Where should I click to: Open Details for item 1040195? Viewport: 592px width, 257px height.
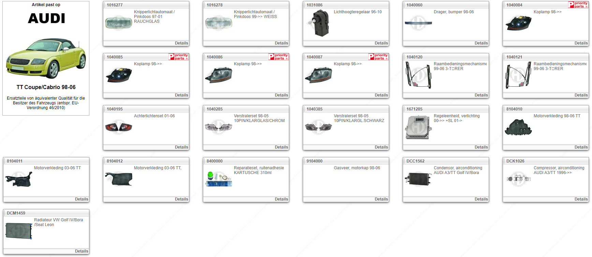[181, 147]
